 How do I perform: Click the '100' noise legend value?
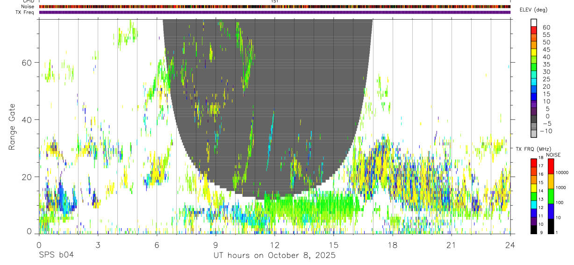(560, 202)
